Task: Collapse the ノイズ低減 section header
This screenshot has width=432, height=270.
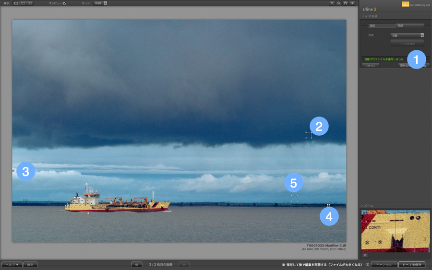Action: point(370,16)
